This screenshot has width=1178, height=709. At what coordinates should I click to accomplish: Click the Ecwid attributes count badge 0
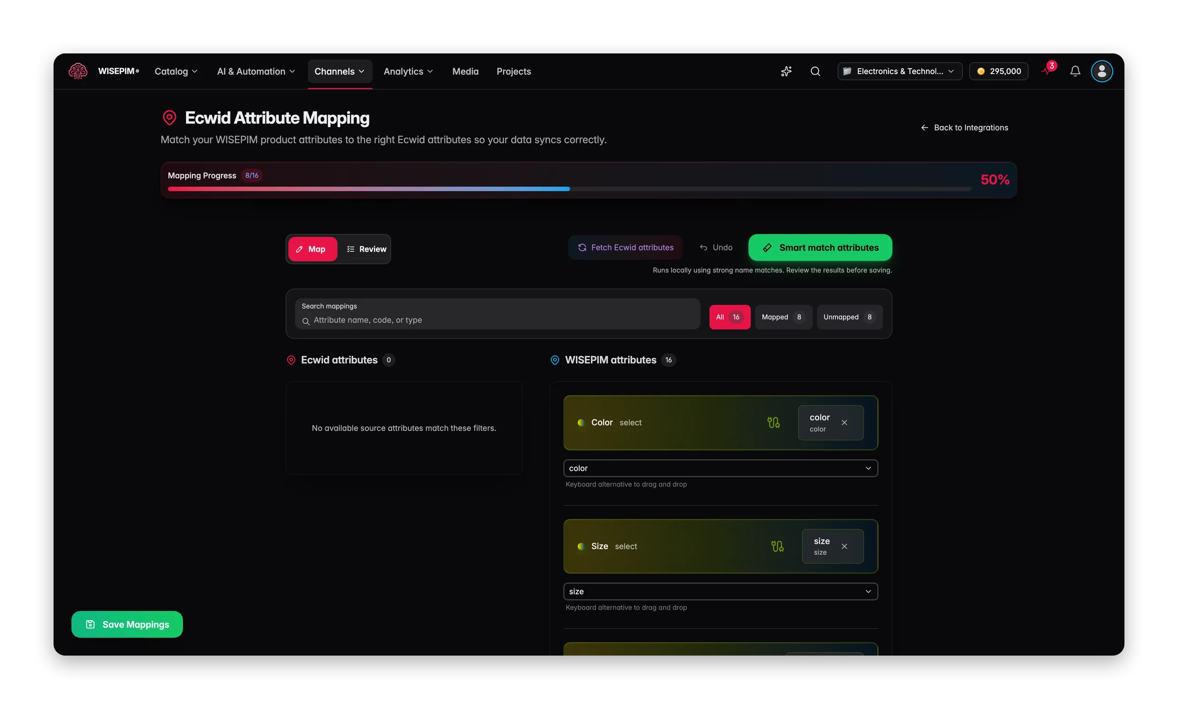tap(388, 360)
